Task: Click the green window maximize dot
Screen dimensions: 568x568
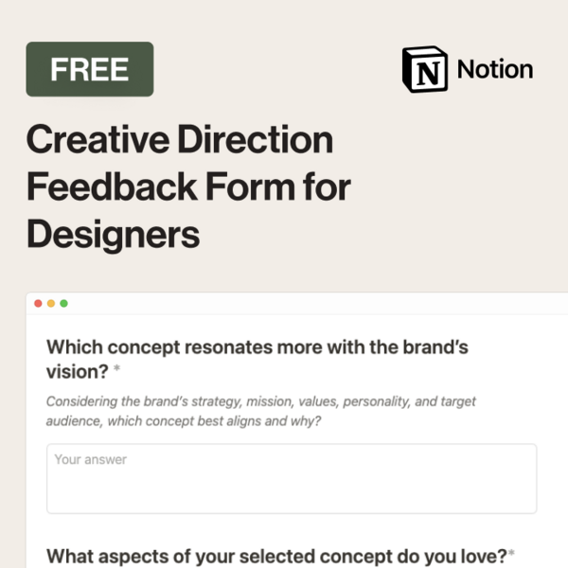Action: 63,303
